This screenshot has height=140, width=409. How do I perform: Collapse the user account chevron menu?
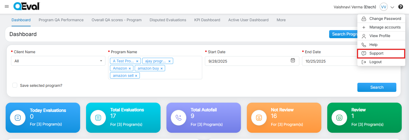click(x=392, y=7)
